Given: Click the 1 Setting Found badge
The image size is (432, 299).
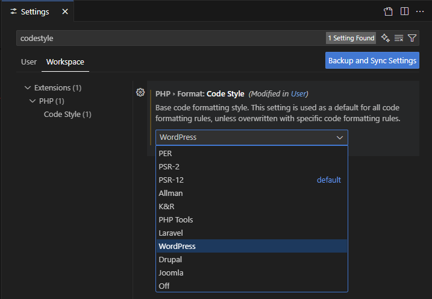Looking at the screenshot, I should (x=351, y=38).
